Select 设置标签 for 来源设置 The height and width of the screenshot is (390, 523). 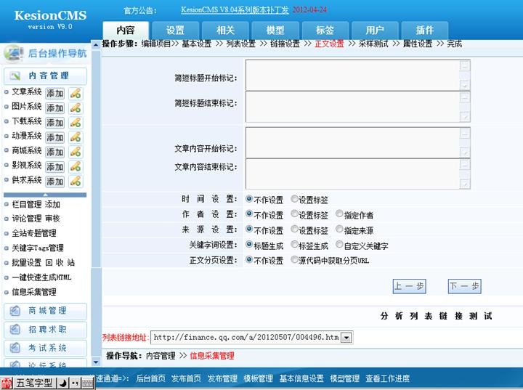click(x=294, y=229)
